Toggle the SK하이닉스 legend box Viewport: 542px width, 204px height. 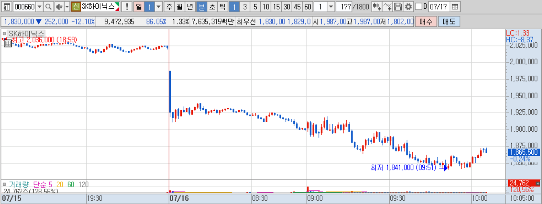pyautogui.click(x=4, y=33)
